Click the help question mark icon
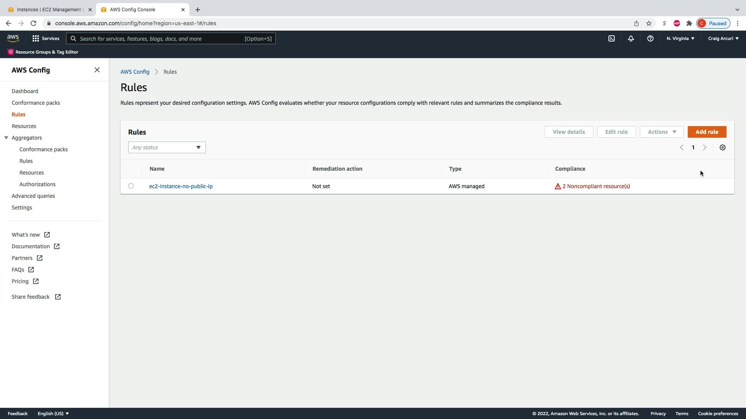 [x=650, y=38]
